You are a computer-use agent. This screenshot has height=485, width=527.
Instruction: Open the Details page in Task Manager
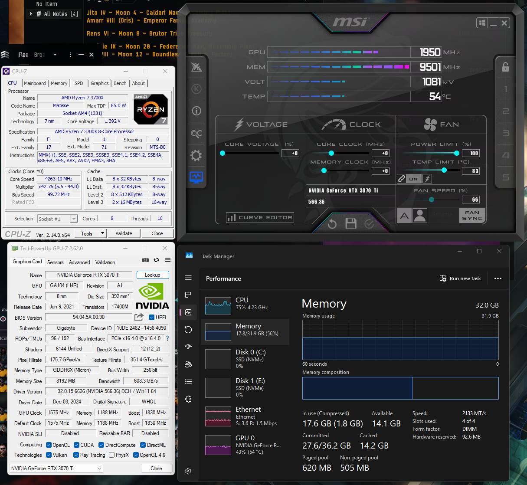coord(188,382)
